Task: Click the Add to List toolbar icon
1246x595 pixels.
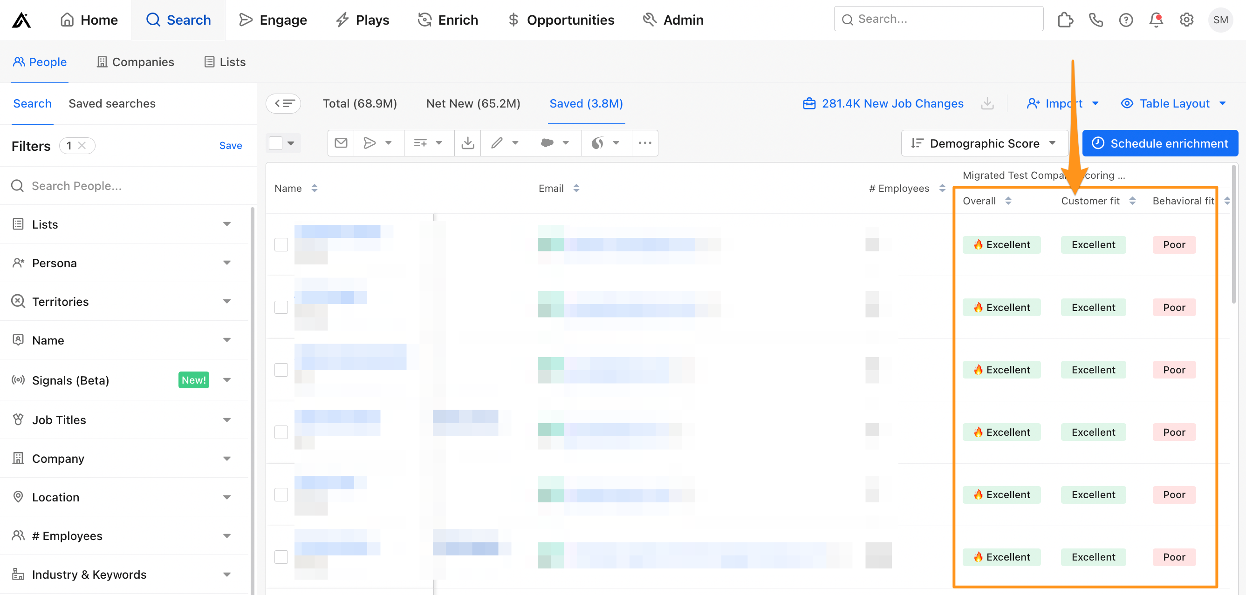Action: coord(420,142)
